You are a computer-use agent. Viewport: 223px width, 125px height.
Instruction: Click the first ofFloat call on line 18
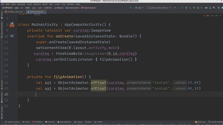(x=98, y=83)
